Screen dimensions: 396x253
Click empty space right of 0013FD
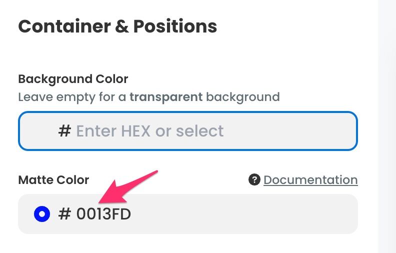(240, 214)
